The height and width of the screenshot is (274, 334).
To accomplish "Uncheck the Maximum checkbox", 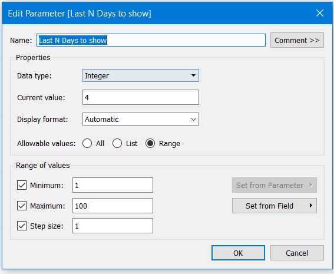I will 22,206.
